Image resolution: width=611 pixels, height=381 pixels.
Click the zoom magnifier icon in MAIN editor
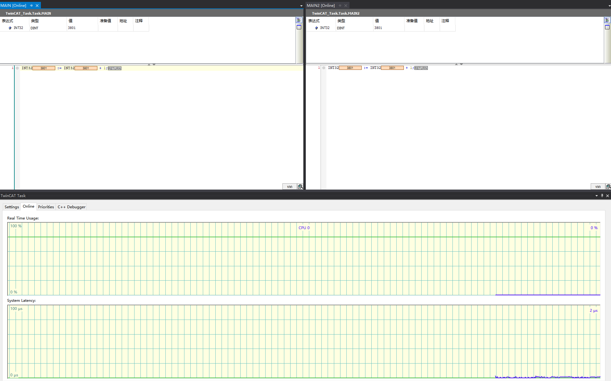coord(300,186)
